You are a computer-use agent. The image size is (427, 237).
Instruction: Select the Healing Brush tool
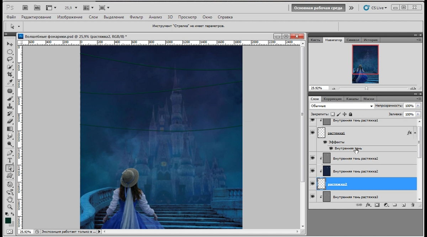(x=10, y=91)
